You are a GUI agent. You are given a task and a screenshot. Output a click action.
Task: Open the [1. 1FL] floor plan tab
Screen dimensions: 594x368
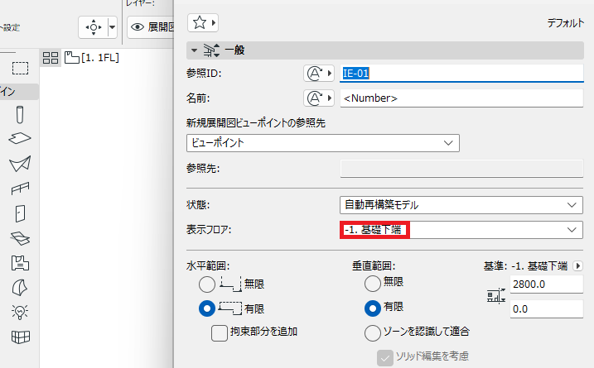pos(92,58)
